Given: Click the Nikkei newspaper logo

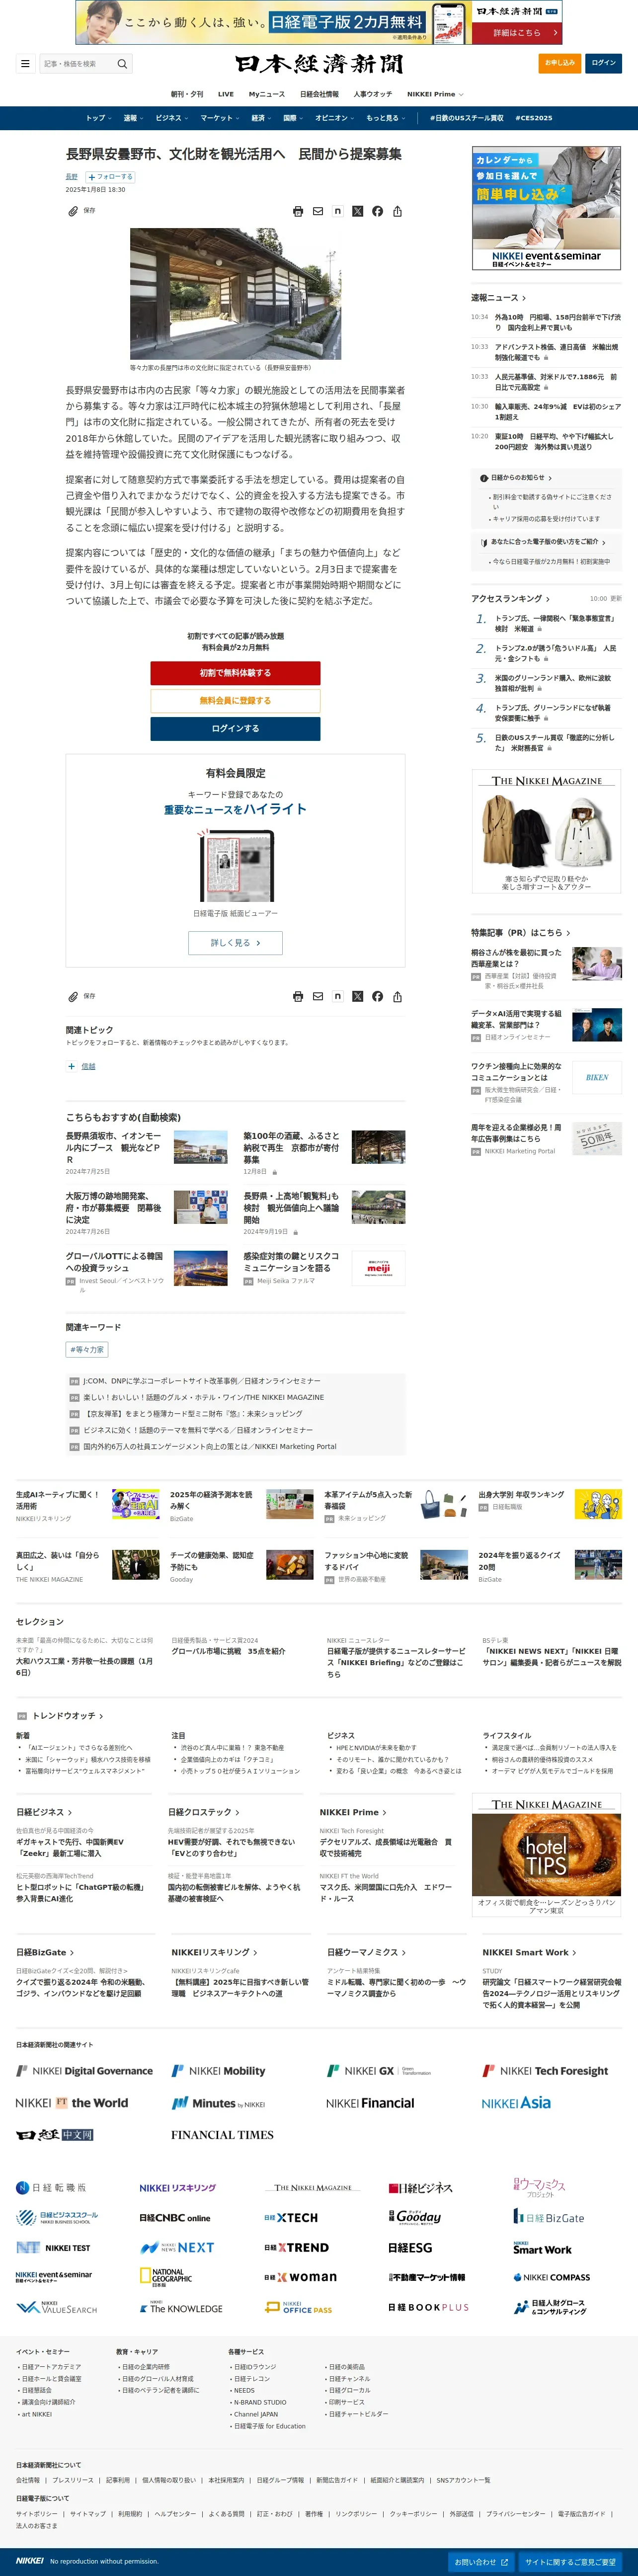Looking at the screenshot, I should point(319,64).
